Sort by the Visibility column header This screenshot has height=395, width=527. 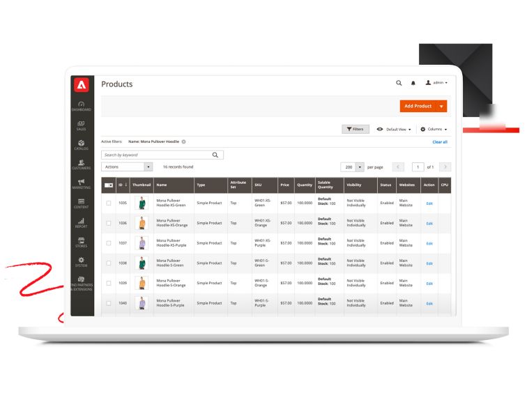360,185
